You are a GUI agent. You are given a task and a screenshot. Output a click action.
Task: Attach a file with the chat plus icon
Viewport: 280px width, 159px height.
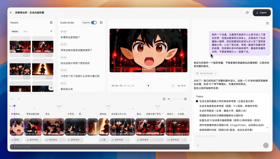point(198,145)
